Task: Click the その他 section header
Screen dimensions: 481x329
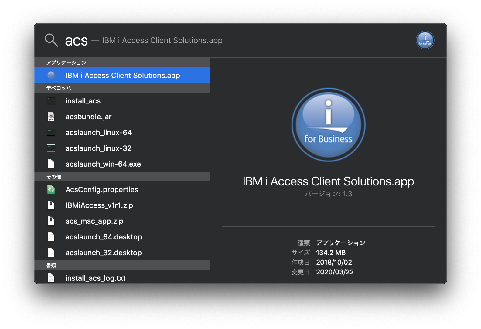Action: (x=122, y=177)
